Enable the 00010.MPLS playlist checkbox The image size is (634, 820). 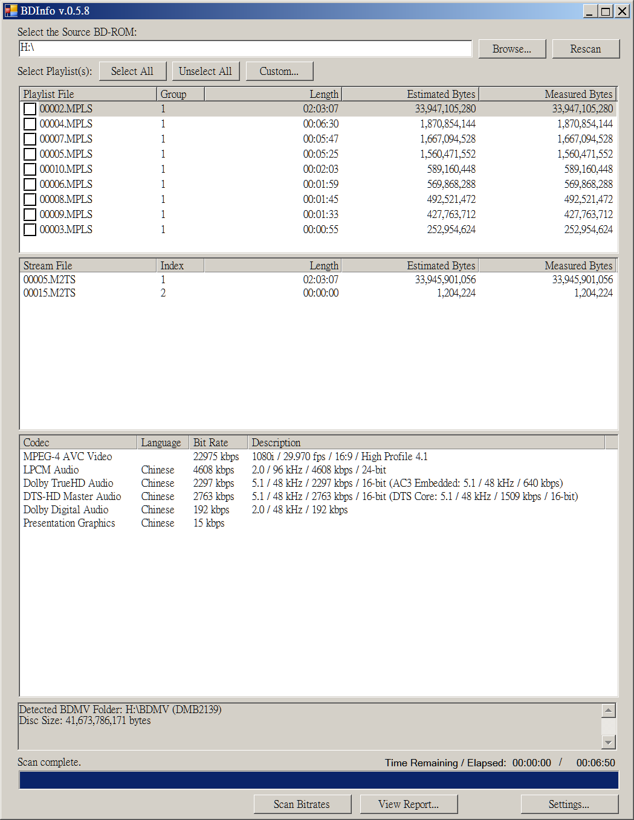tap(30, 169)
